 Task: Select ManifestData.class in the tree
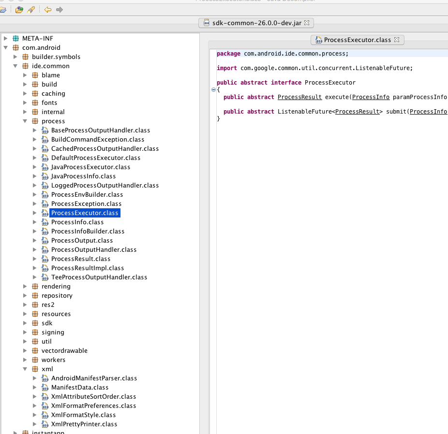tap(79, 388)
